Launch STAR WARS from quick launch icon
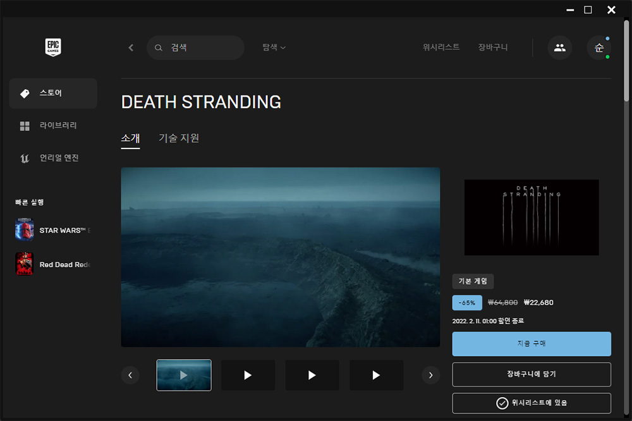 (x=24, y=229)
